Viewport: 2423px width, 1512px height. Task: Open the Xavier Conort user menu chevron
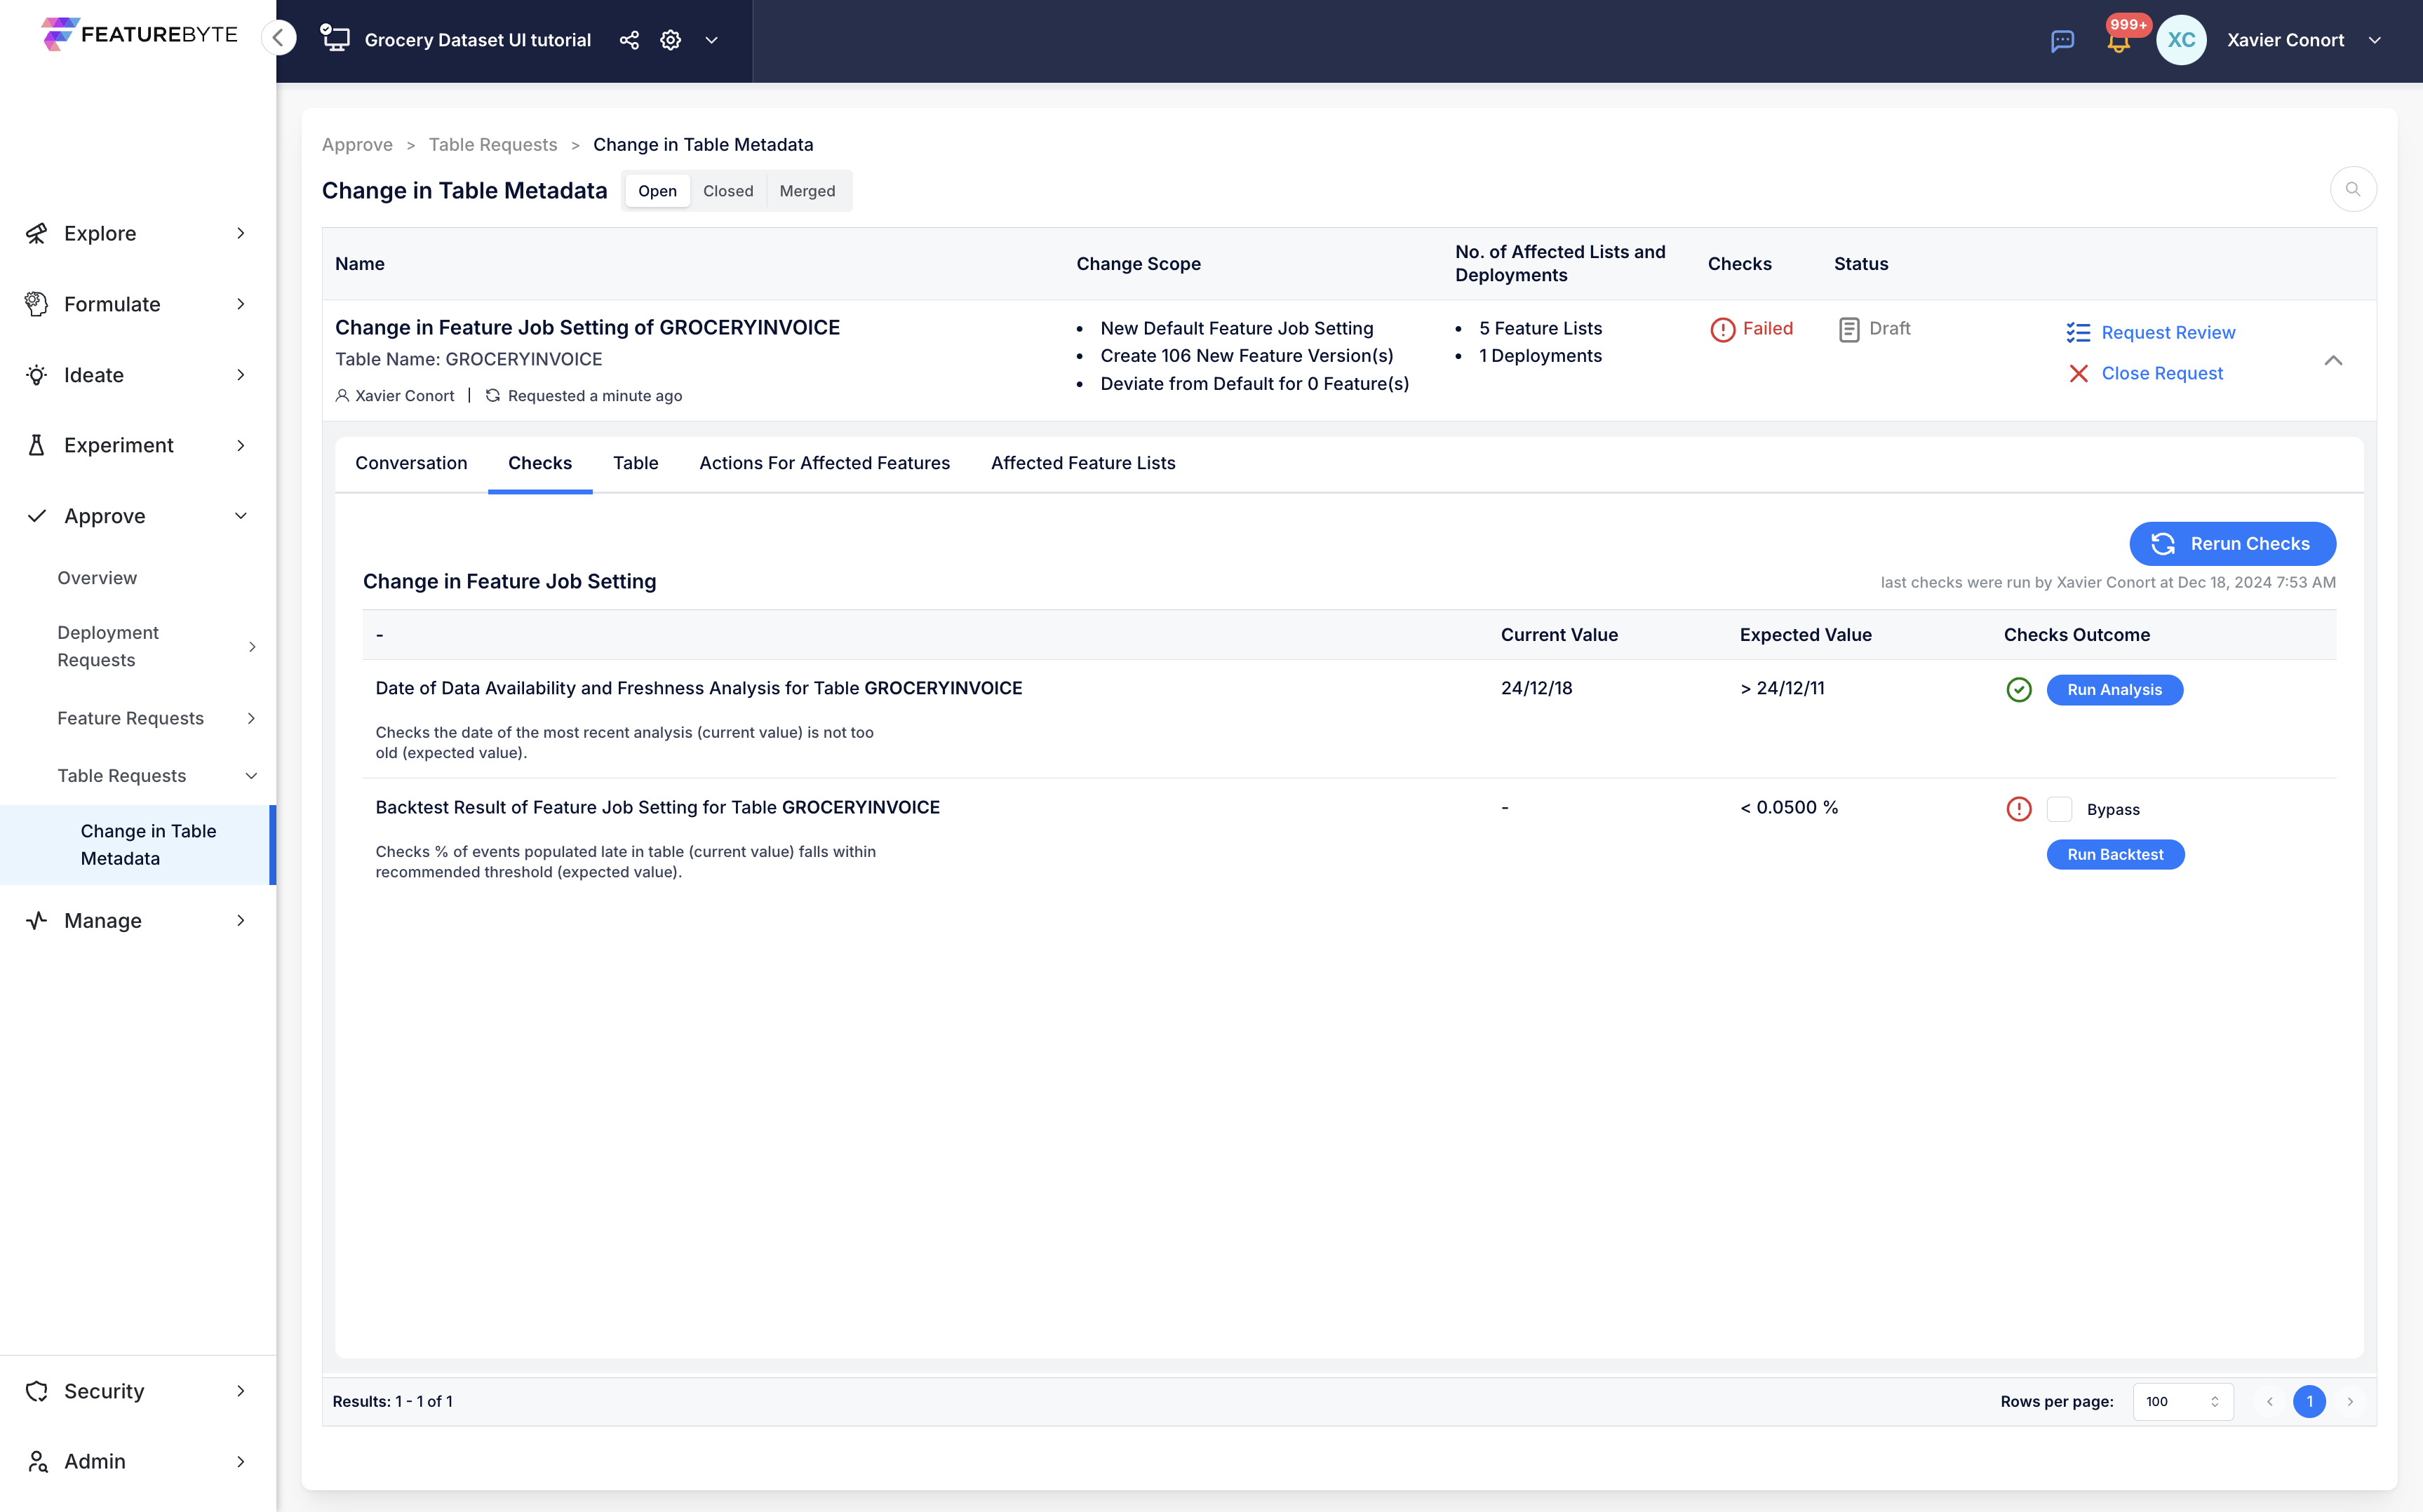[x=2374, y=40]
